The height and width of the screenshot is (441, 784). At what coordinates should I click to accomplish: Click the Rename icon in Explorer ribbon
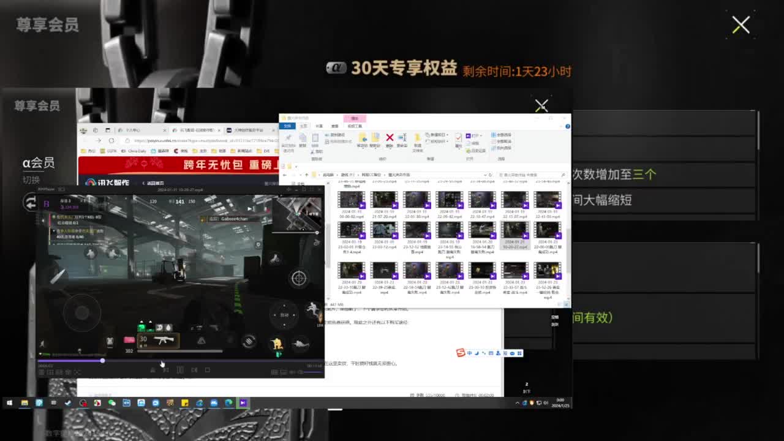pyautogui.click(x=403, y=138)
